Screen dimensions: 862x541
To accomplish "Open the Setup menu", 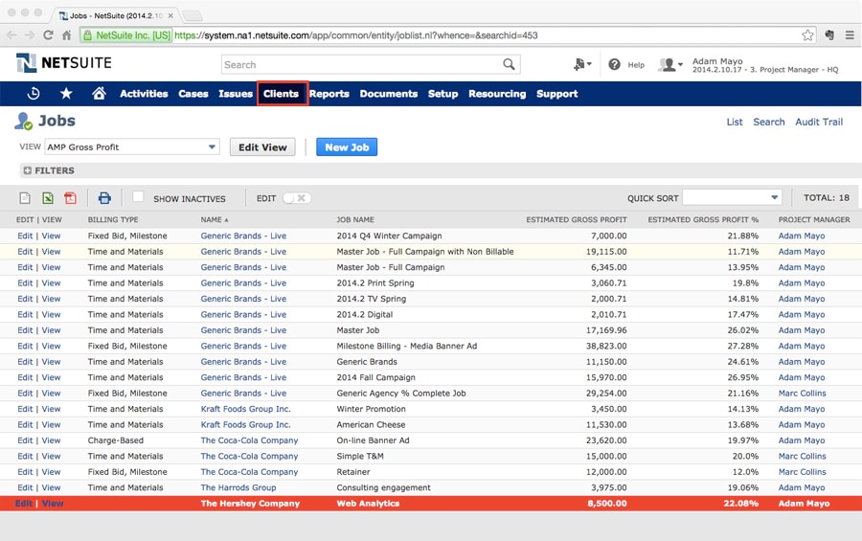I will click(x=443, y=94).
